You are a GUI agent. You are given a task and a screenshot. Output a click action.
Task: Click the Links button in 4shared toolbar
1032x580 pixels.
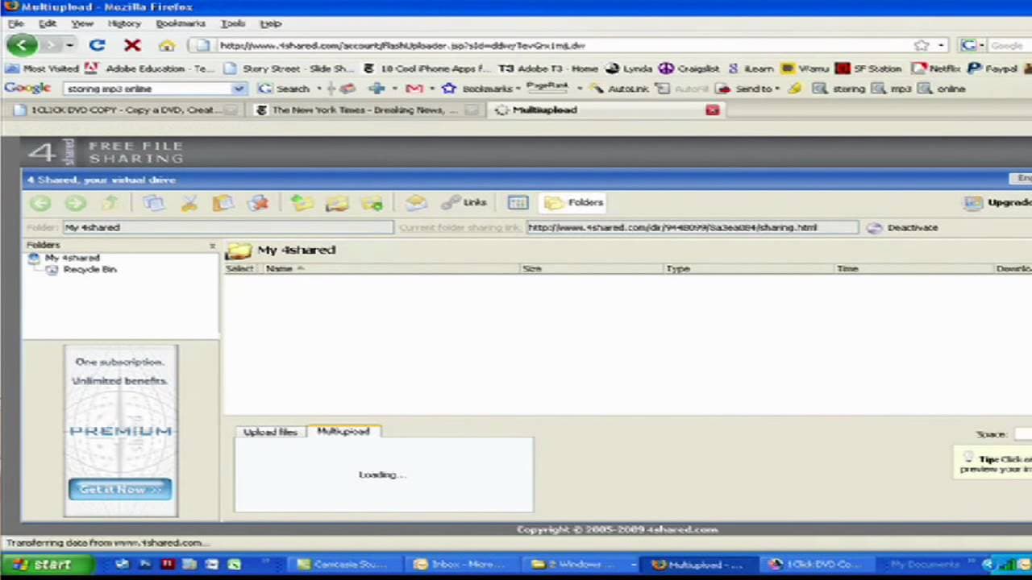click(x=464, y=203)
